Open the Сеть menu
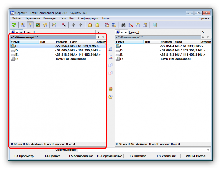The image size is (221, 169). [63, 18]
